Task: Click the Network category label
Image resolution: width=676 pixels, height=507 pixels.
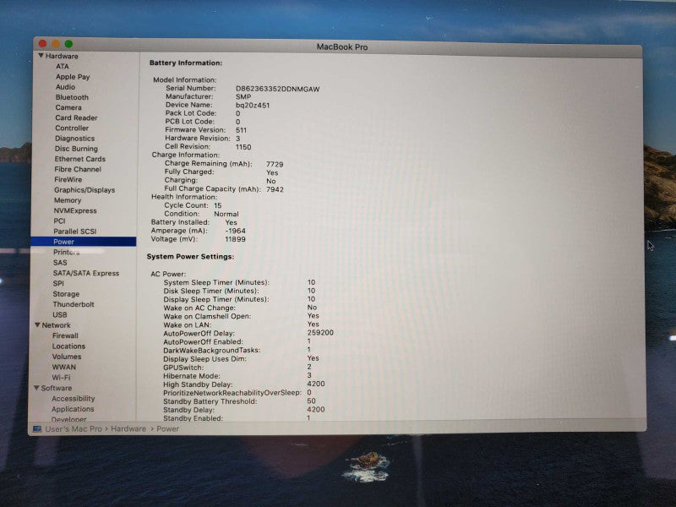Action: (56, 325)
